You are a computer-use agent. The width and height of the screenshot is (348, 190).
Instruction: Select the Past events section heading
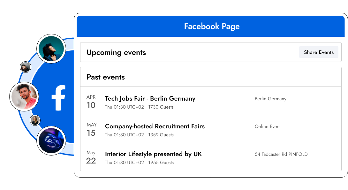pos(106,77)
